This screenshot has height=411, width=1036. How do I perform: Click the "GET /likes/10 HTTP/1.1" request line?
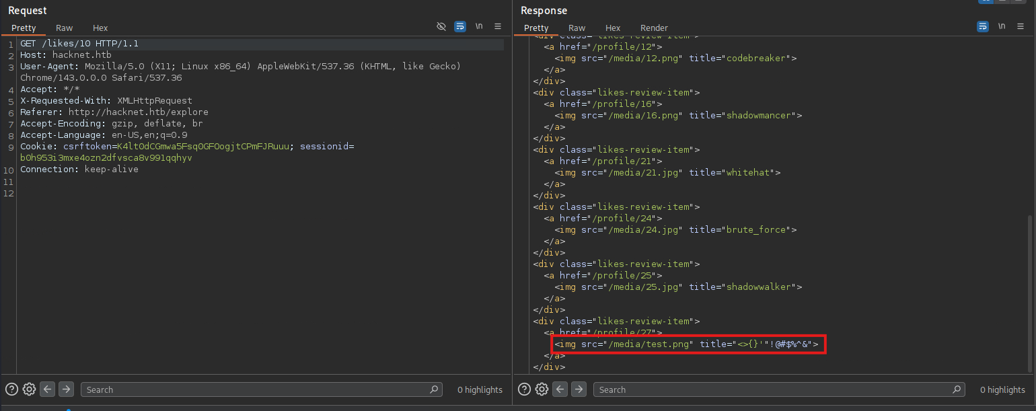(x=79, y=44)
